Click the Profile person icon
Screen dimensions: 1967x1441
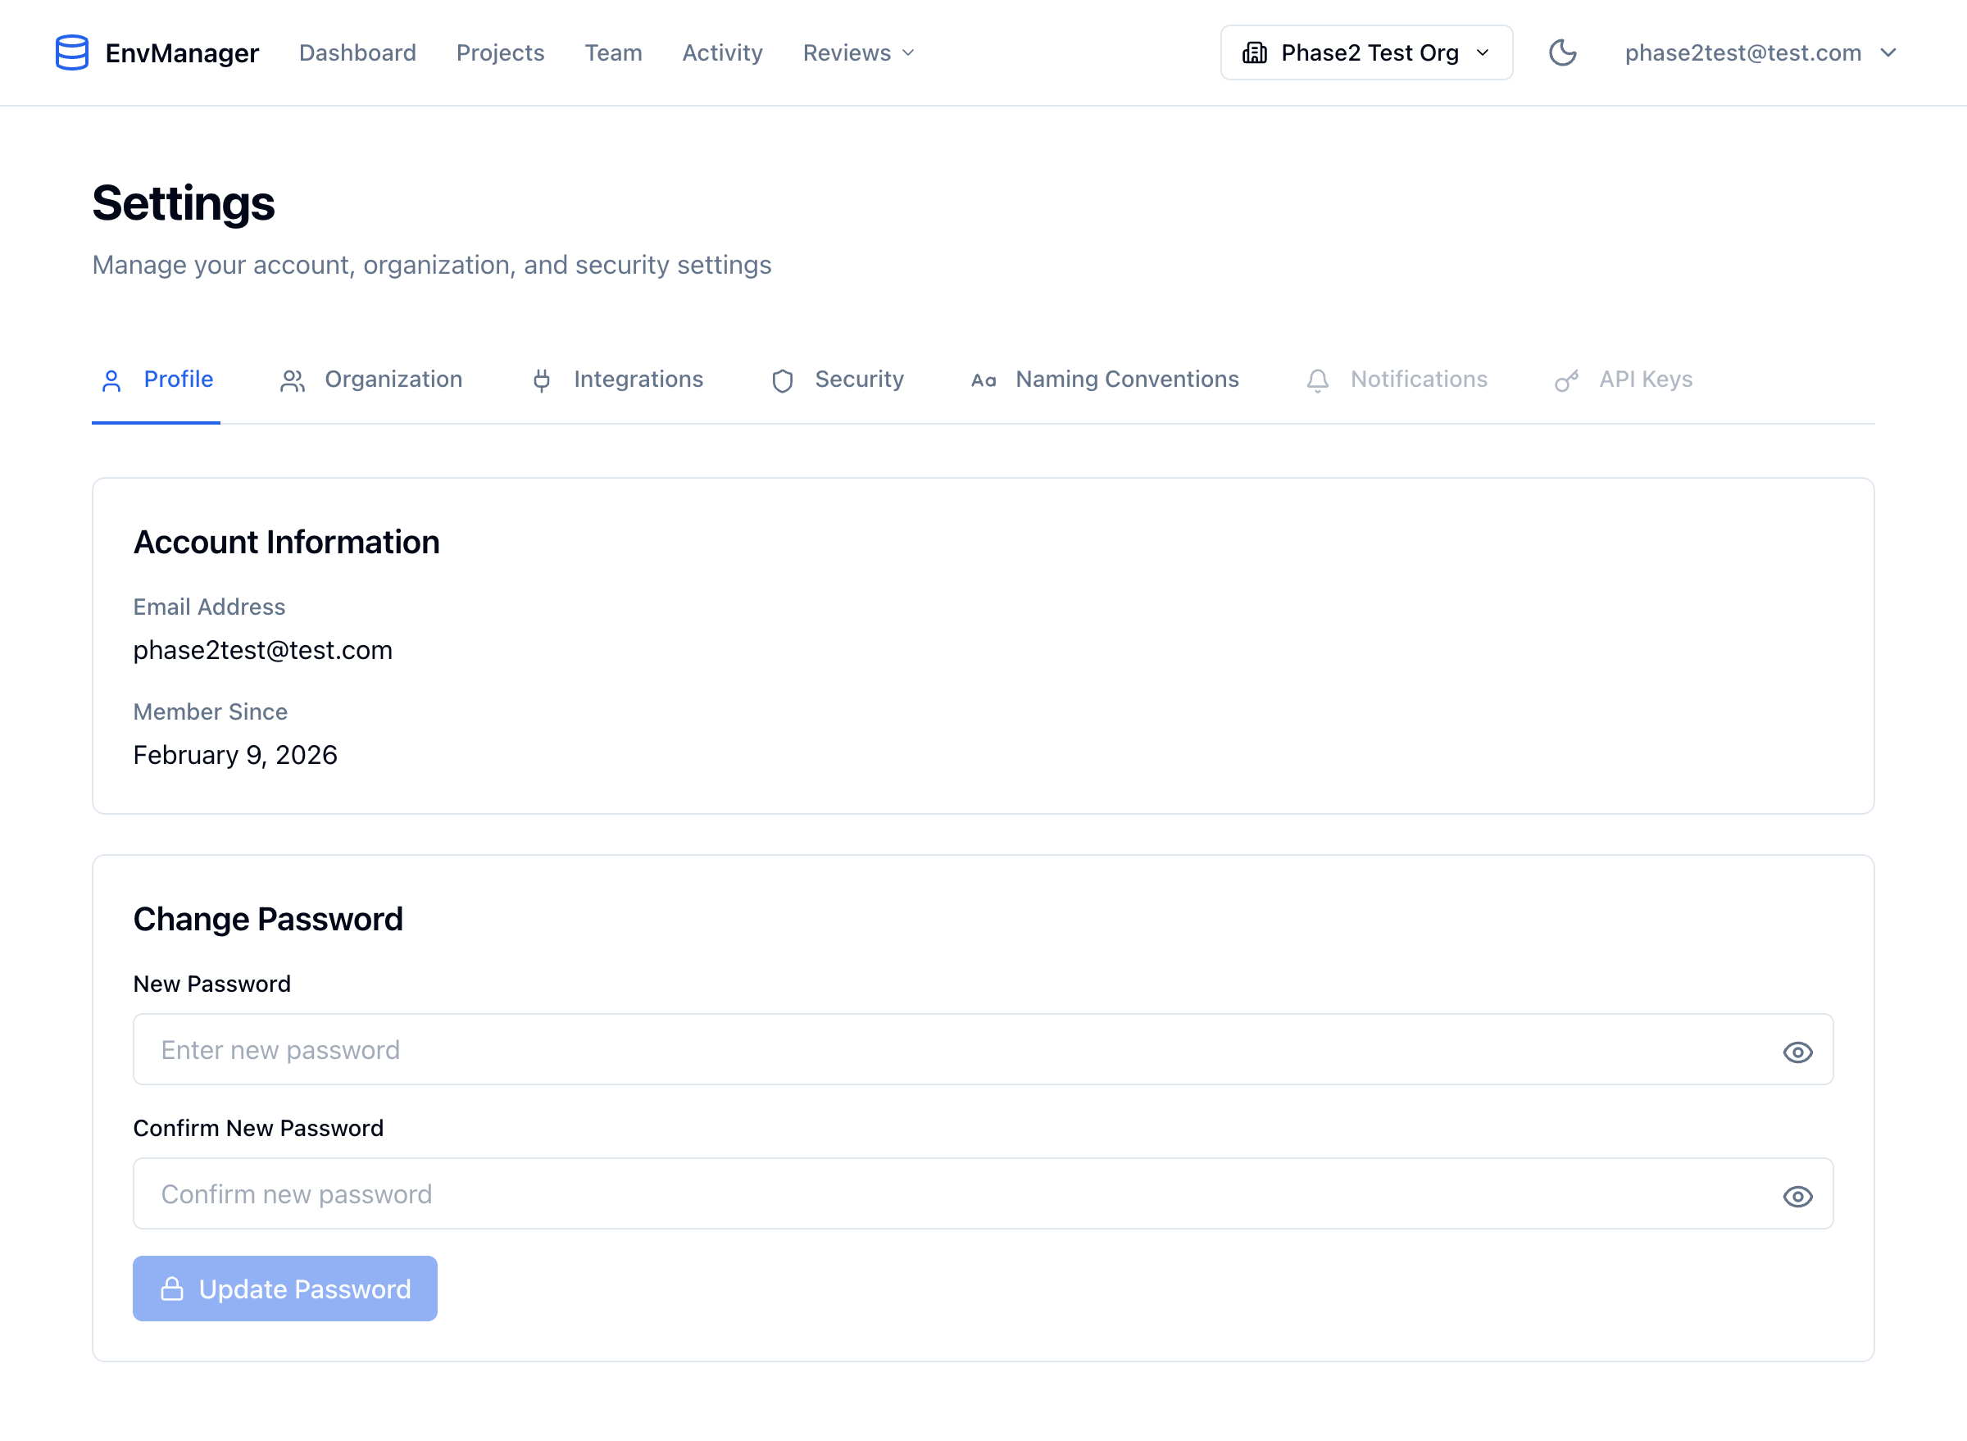(111, 380)
